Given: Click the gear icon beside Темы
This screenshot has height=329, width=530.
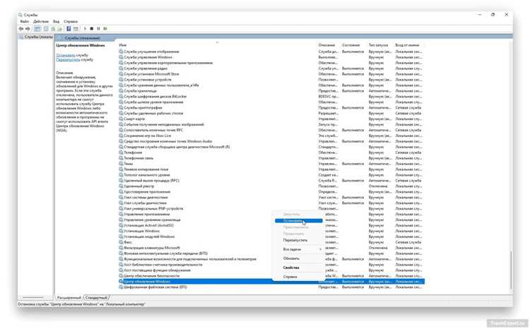Looking at the screenshot, I should point(121,164).
